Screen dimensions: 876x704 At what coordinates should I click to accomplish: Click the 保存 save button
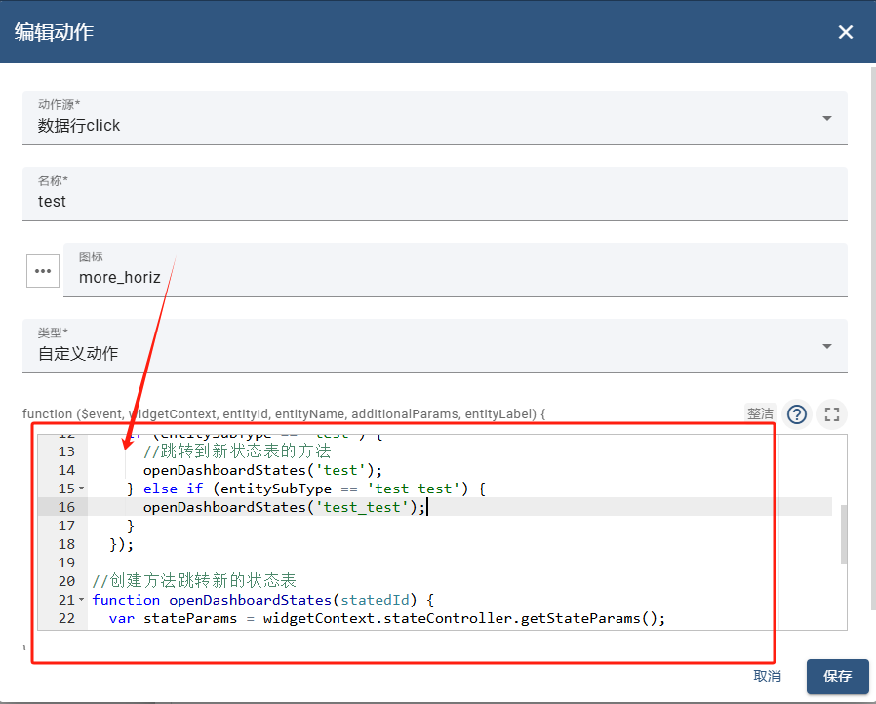pyautogui.click(x=837, y=676)
